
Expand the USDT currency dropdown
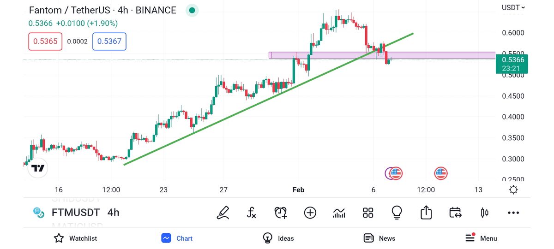(x=513, y=7)
